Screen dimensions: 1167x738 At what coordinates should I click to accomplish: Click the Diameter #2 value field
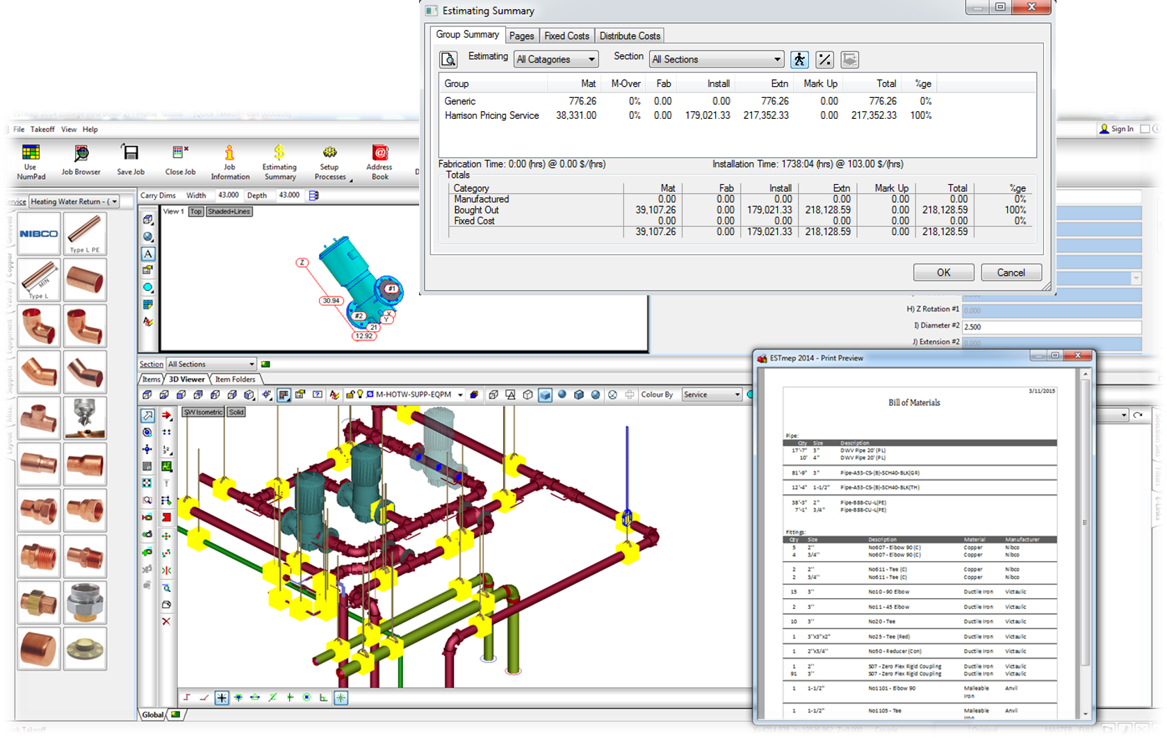(1050, 327)
